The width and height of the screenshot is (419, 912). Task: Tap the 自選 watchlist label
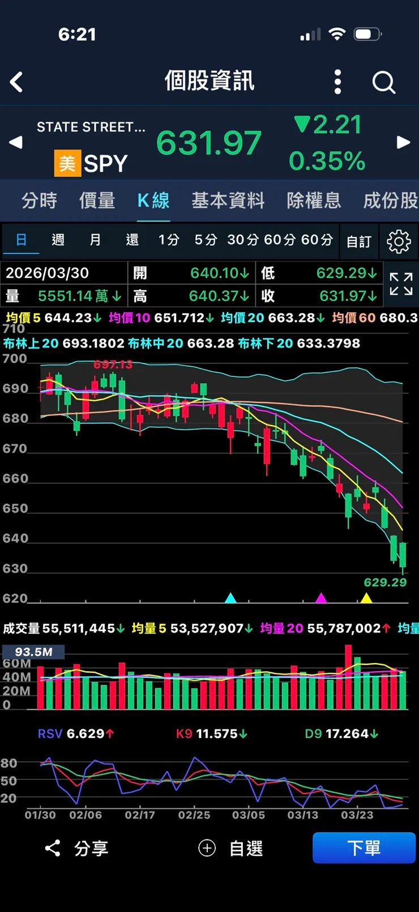[x=246, y=849]
